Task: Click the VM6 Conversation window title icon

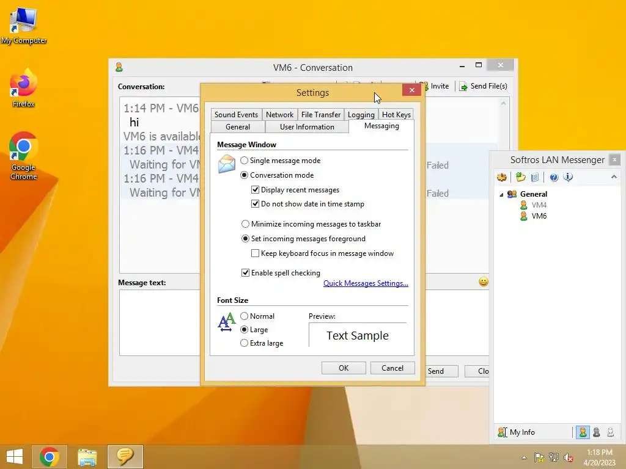Action: (119, 67)
